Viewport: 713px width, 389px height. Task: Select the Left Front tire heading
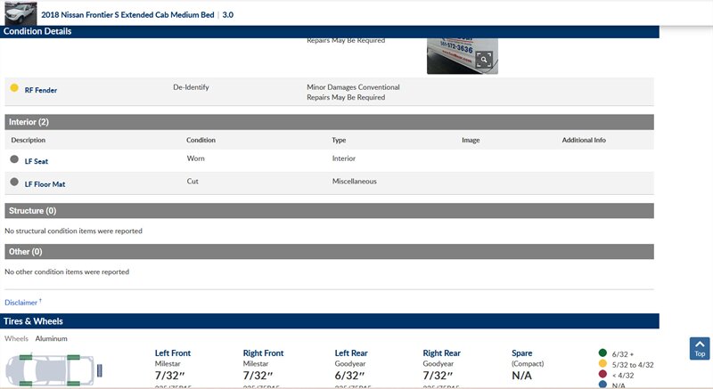tap(172, 353)
